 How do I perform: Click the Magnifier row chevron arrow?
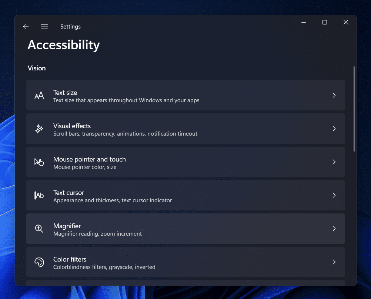click(x=334, y=229)
